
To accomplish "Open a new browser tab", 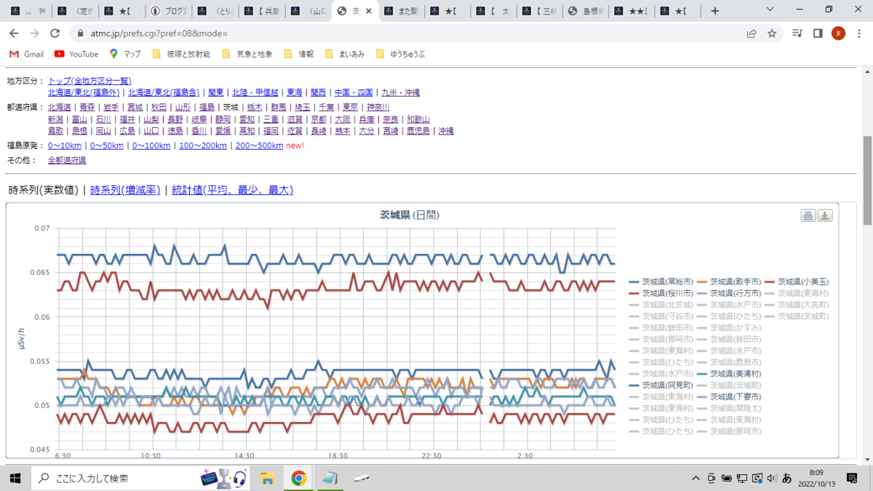I will tap(715, 11).
